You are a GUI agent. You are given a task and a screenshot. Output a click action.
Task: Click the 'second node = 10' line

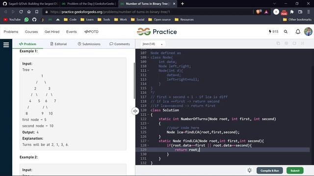pyautogui.click(x=38, y=126)
